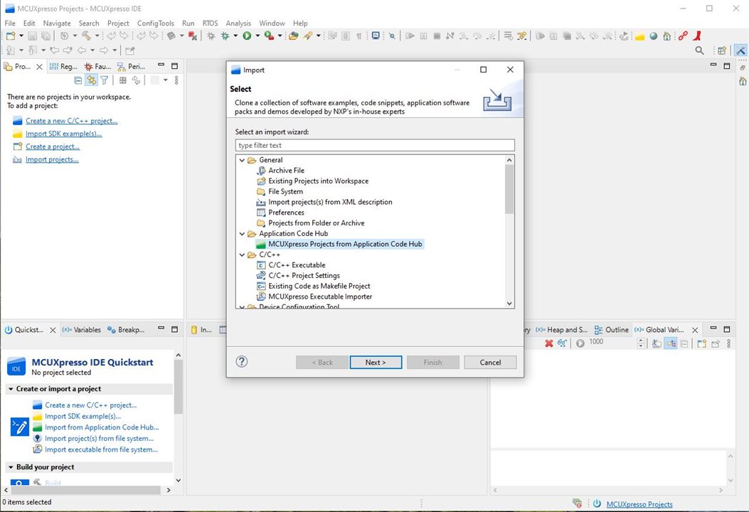Click the red chain link toolbar icon

[683, 36]
